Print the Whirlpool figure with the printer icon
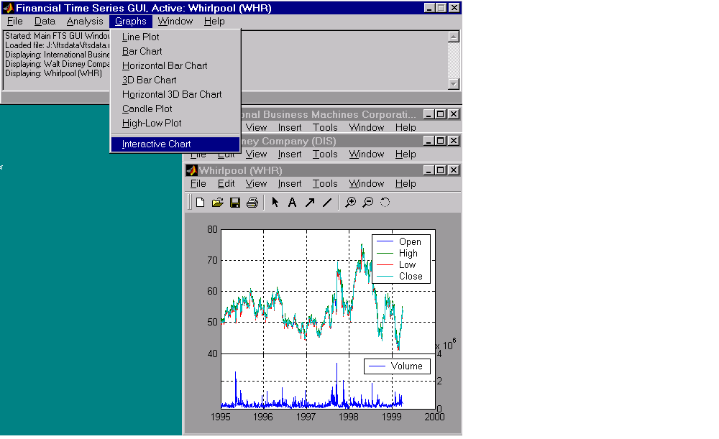This screenshot has width=719, height=439. pos(252,203)
